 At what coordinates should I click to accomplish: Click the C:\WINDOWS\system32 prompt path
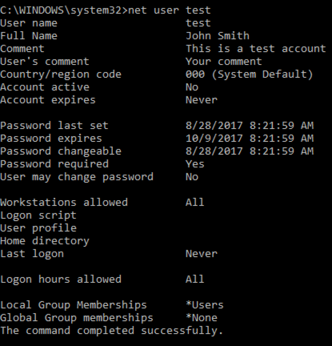[x=61, y=10]
